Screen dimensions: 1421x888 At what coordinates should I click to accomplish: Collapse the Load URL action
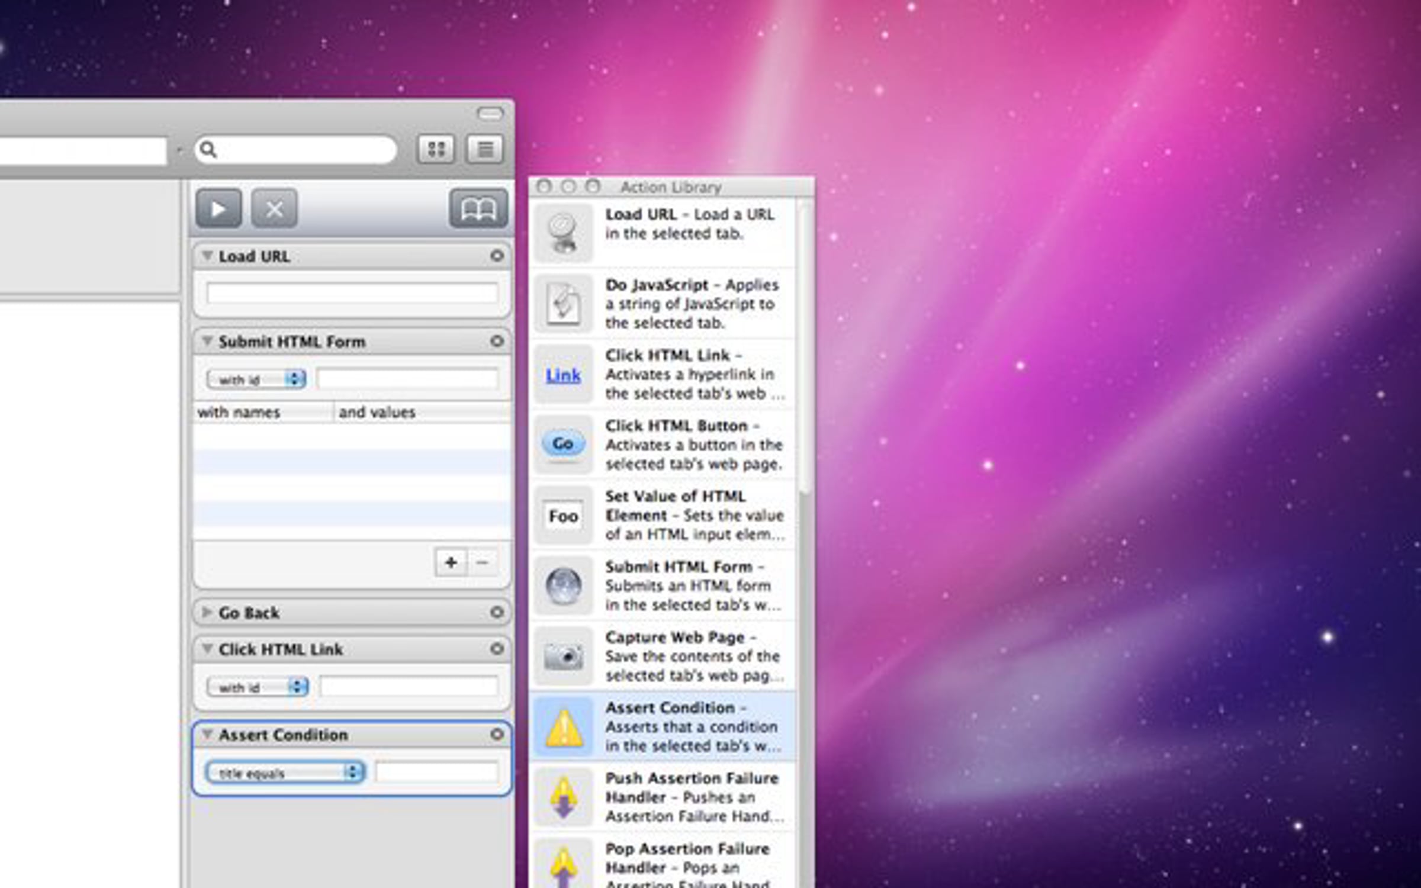tap(207, 256)
